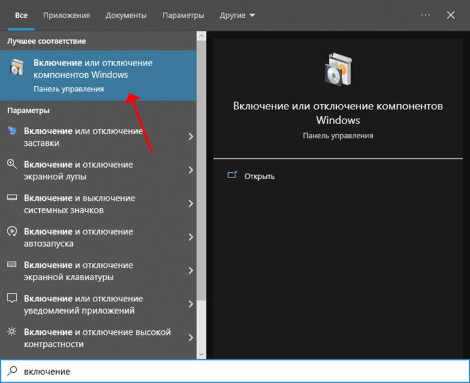Screen dimensions: 470x383
Task: Click the search input field containing включение
Action: [x=235, y=371]
